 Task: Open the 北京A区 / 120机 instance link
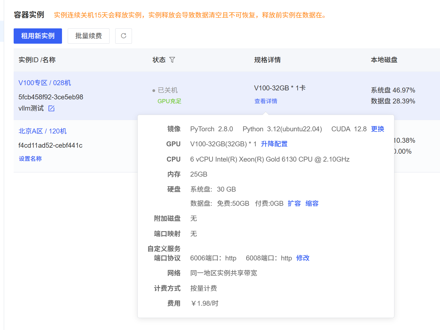coord(43,131)
